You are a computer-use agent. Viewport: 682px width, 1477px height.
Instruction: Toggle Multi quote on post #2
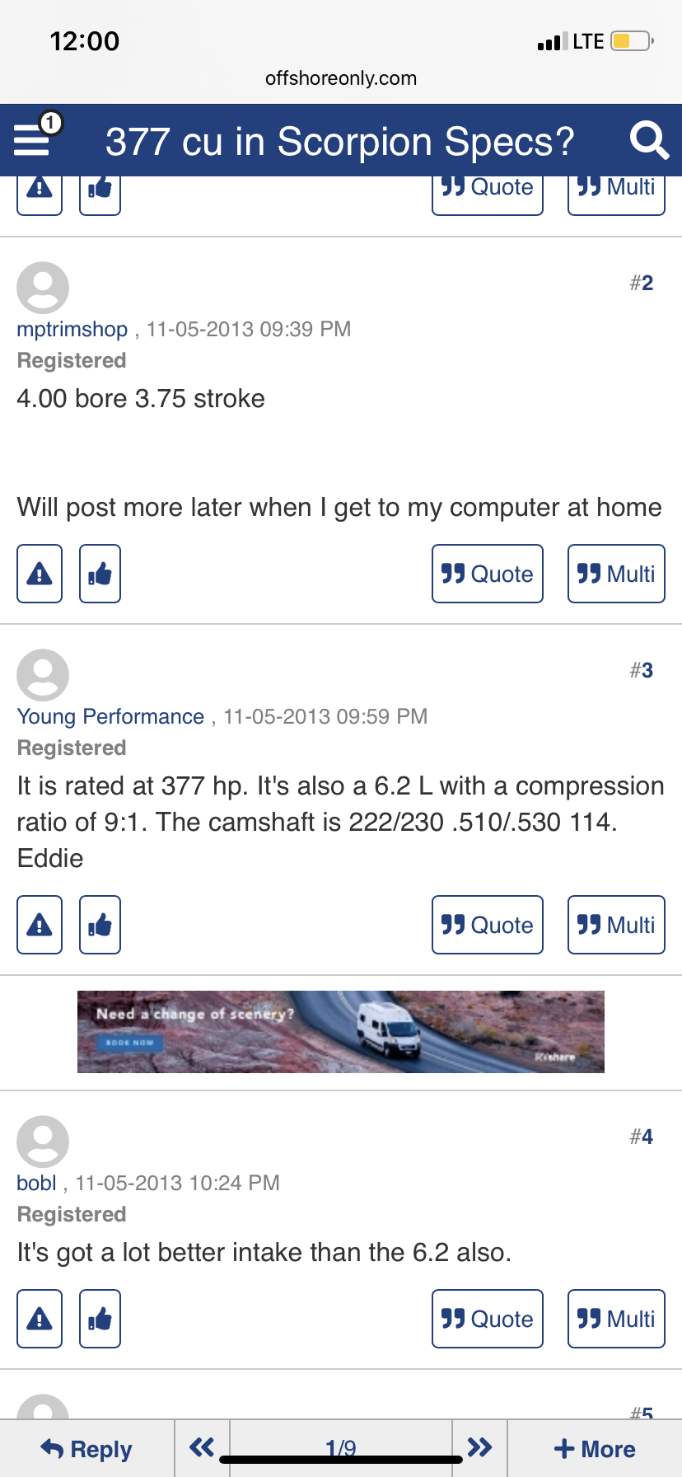click(616, 574)
